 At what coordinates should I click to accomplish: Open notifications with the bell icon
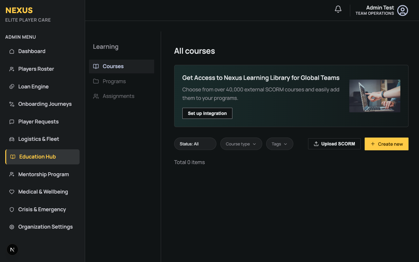click(338, 9)
